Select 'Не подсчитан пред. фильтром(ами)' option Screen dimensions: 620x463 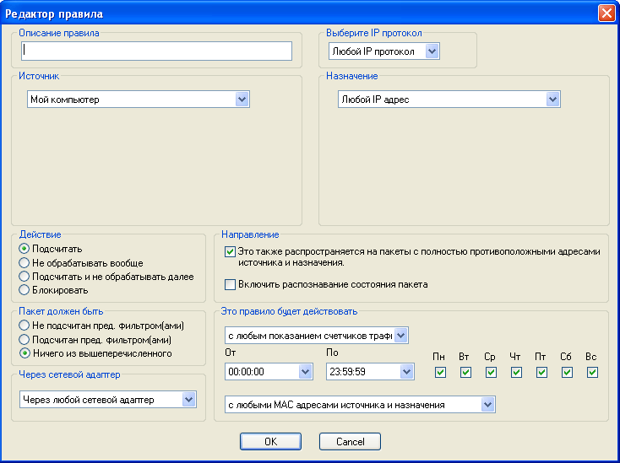tap(24, 326)
